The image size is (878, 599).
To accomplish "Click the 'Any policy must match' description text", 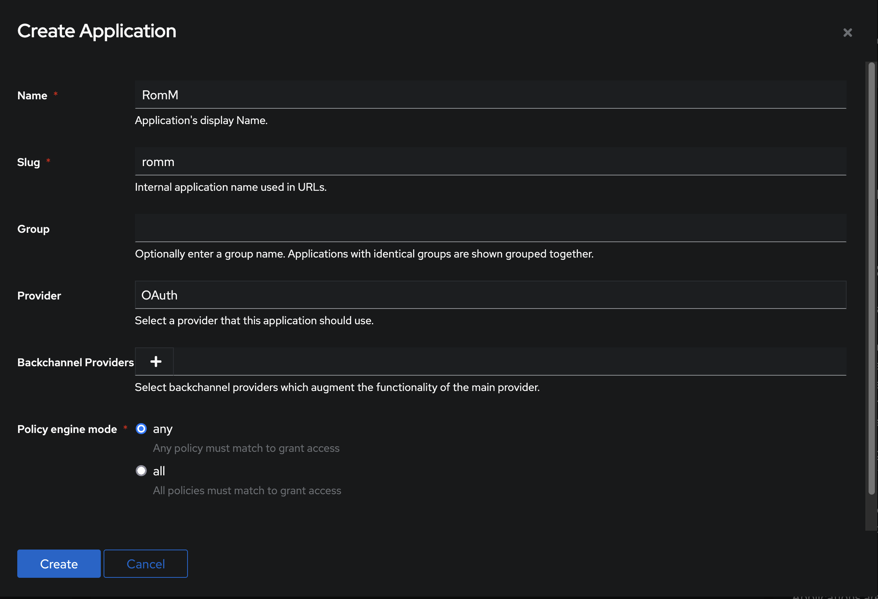I will click(246, 448).
